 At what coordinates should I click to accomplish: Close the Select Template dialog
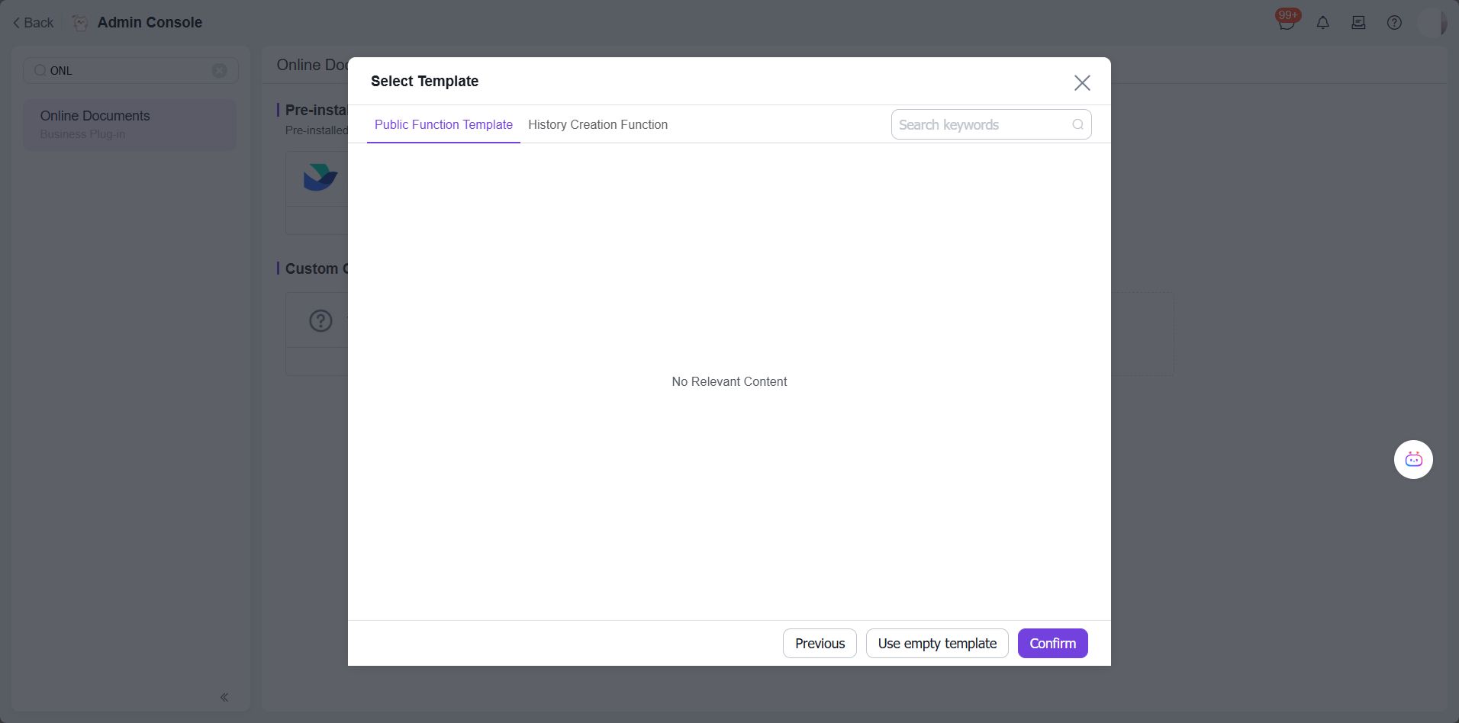point(1081,83)
